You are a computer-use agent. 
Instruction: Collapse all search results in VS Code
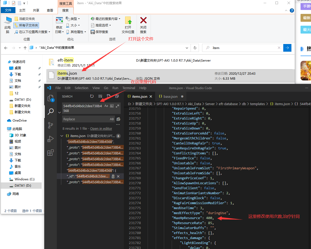(x=117, y=96)
